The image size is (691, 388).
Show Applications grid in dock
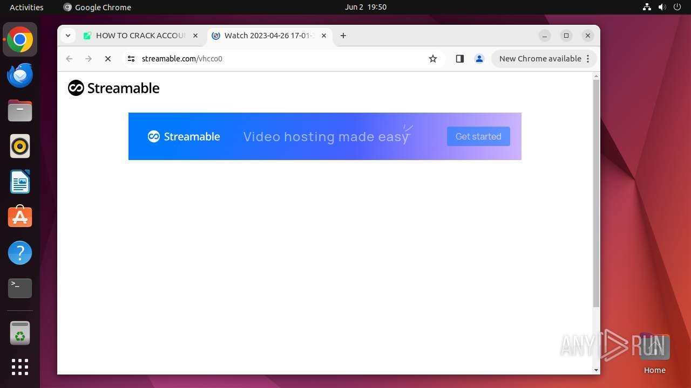tap(20, 367)
